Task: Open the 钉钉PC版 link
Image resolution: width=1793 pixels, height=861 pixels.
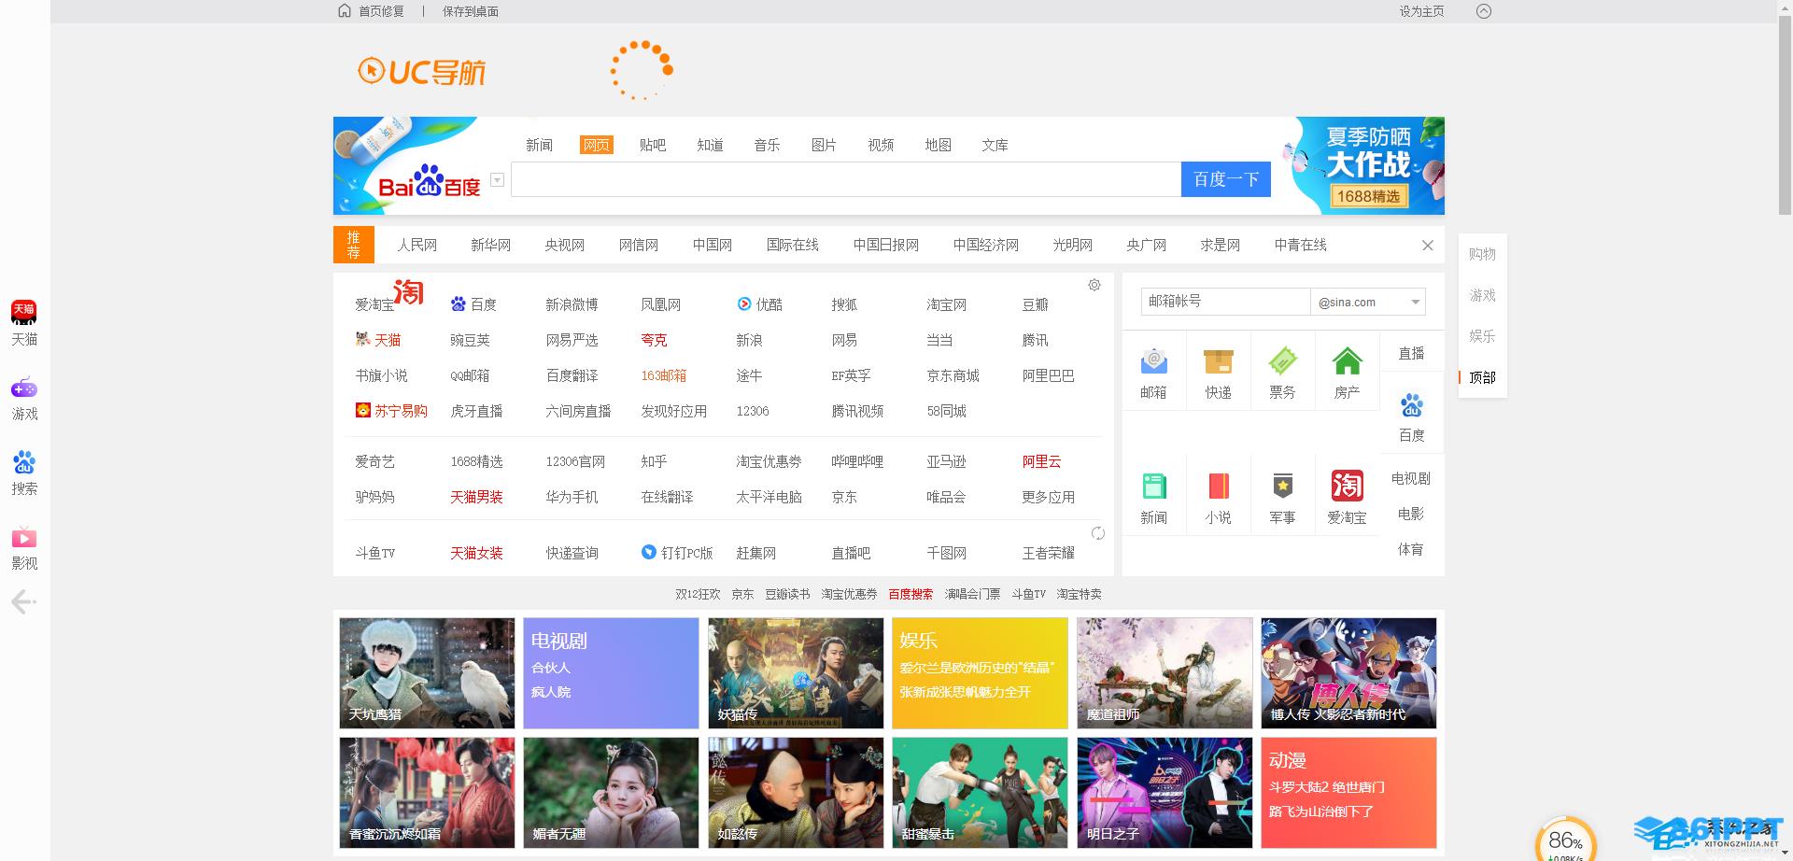Action: [677, 553]
